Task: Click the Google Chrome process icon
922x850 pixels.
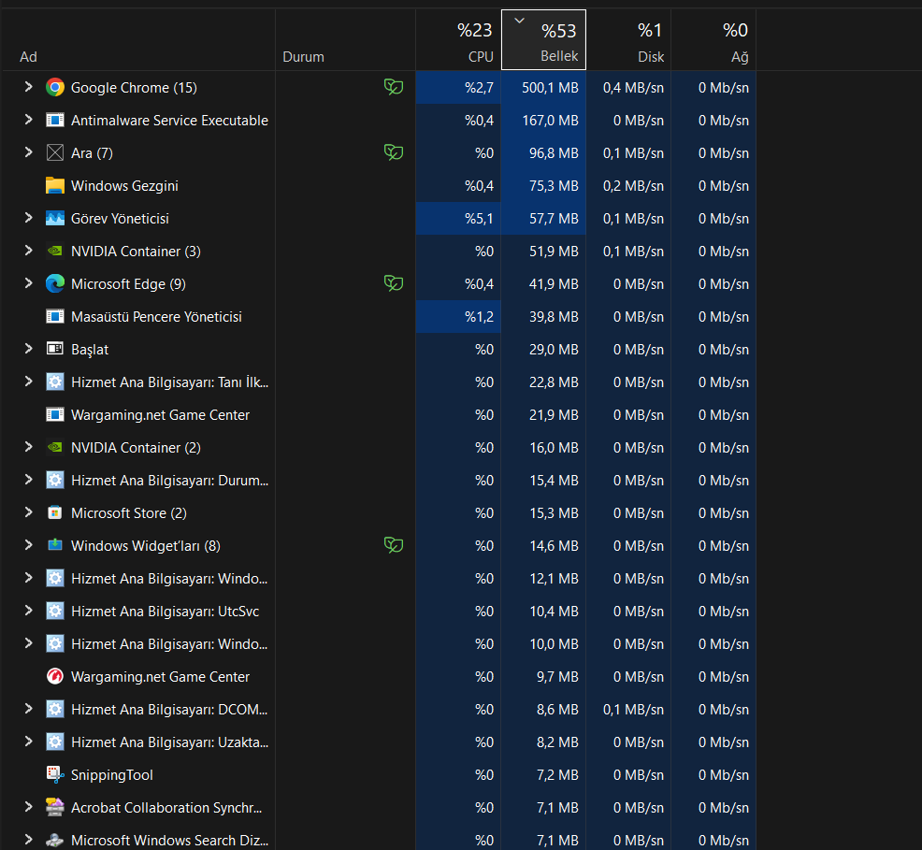Action: coord(54,88)
